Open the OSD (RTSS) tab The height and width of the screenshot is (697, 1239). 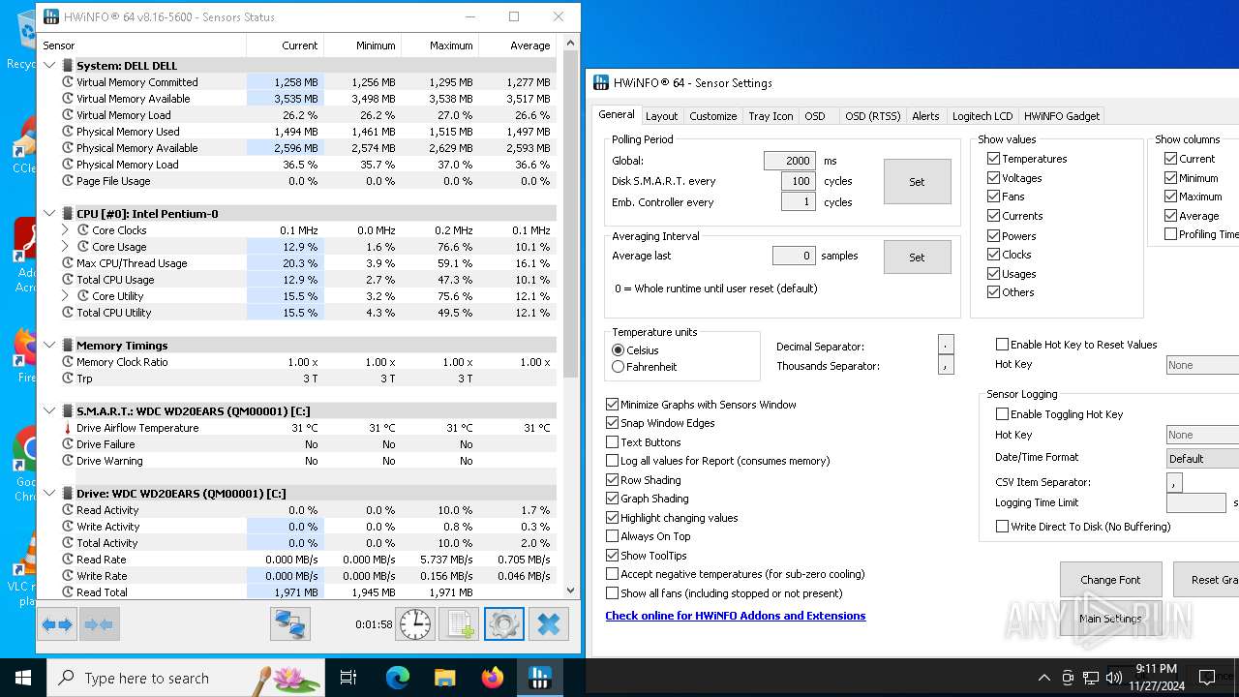(872, 116)
